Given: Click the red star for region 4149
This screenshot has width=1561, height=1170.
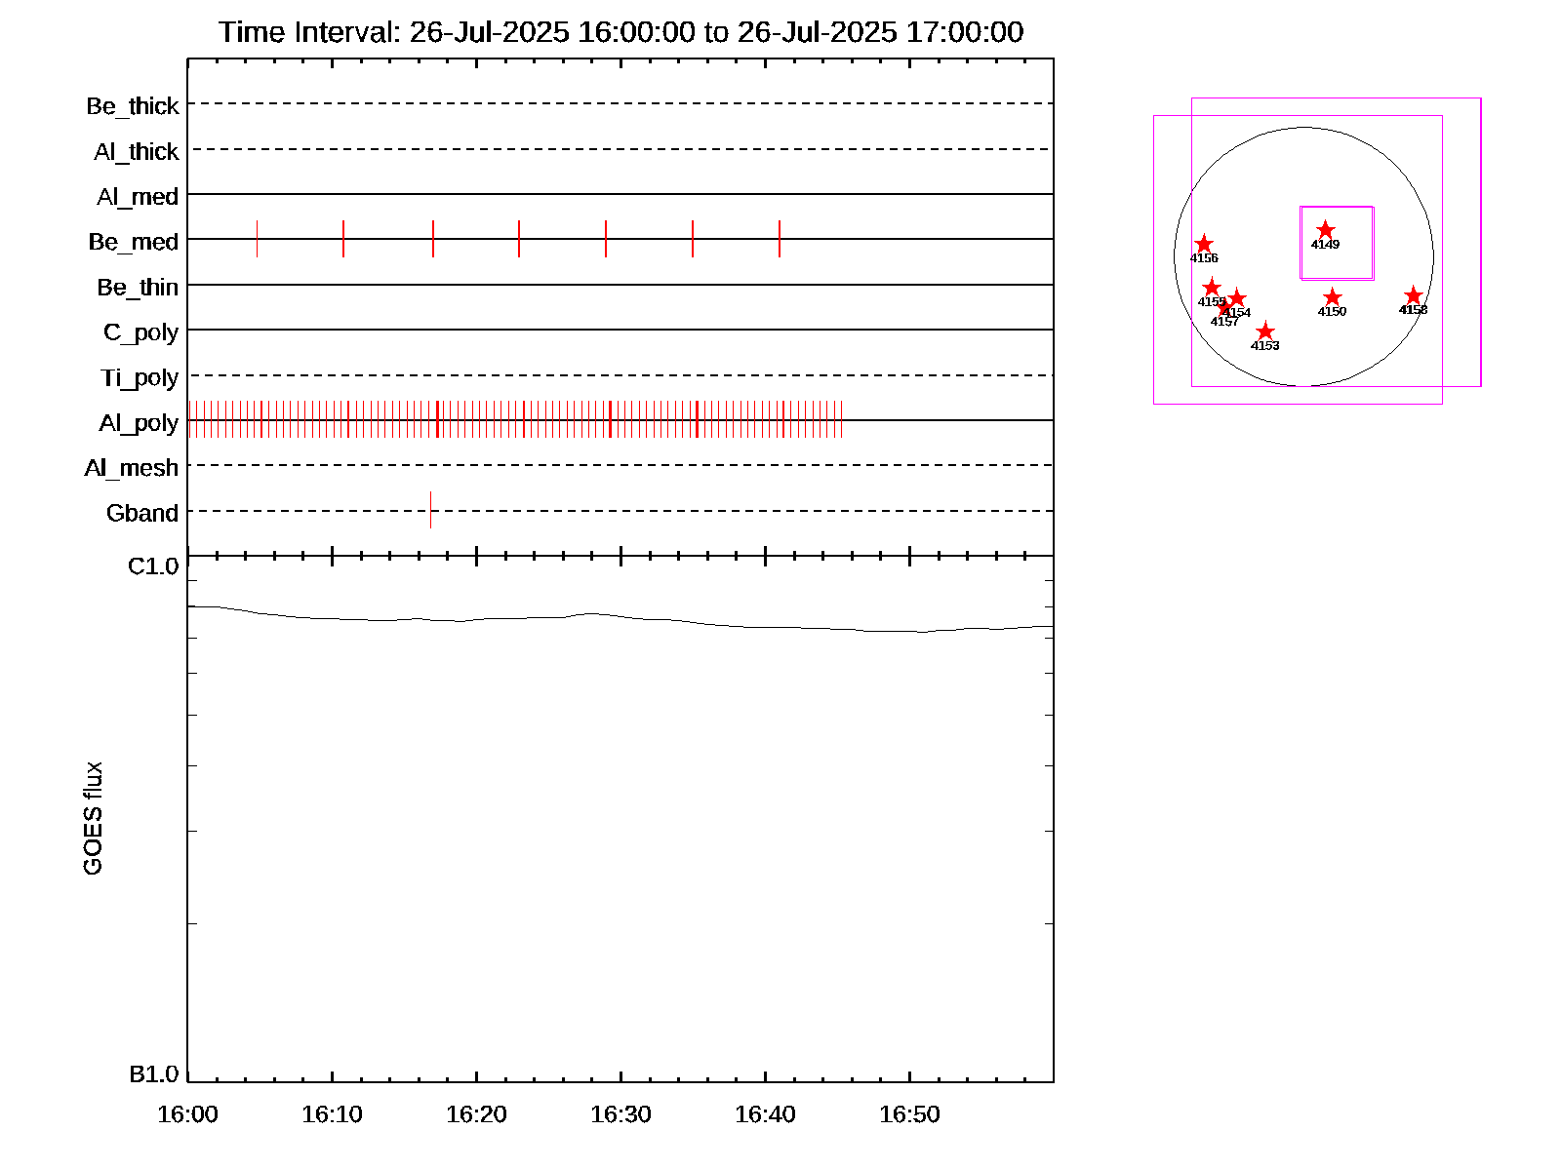Looking at the screenshot, I should click(1325, 230).
